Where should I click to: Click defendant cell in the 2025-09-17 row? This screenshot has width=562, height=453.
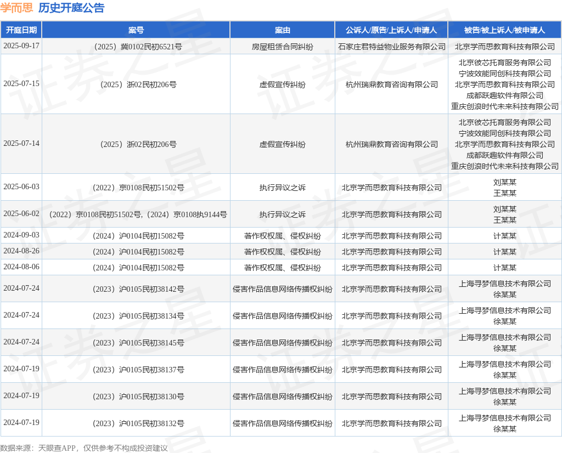505,47
